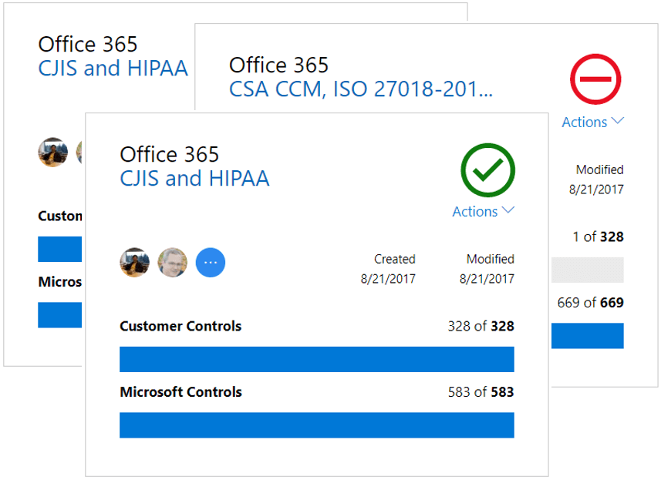Open the blue ellipsis more-users button

click(211, 262)
